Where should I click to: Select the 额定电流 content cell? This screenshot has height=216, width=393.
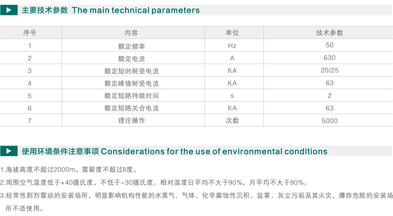tap(132, 59)
